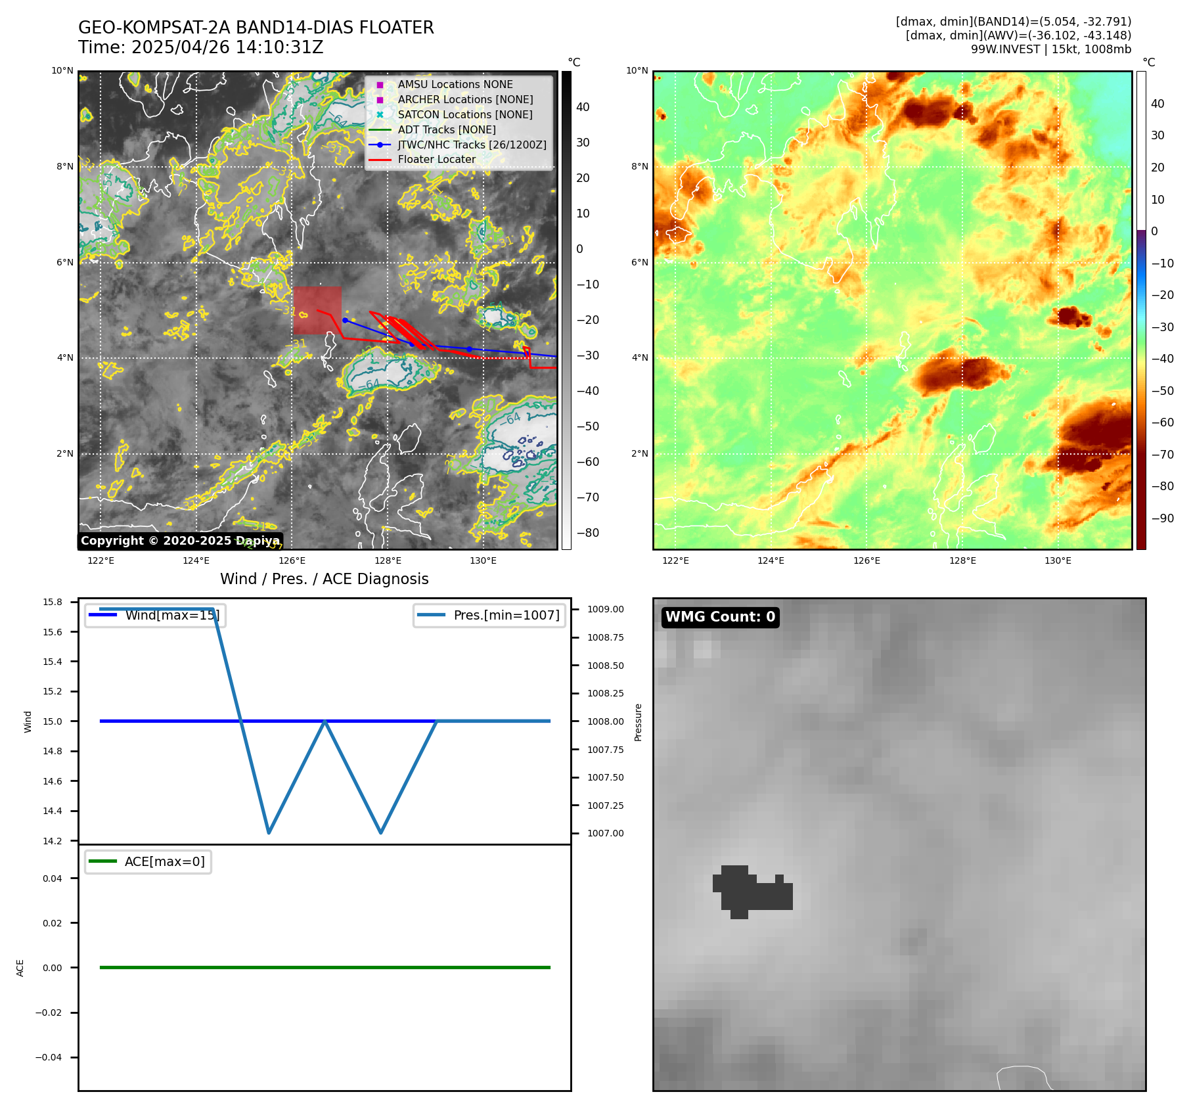The height and width of the screenshot is (1115, 1191).
Task: Click the 1009.00 pressure axis tick
Action: 605,610
